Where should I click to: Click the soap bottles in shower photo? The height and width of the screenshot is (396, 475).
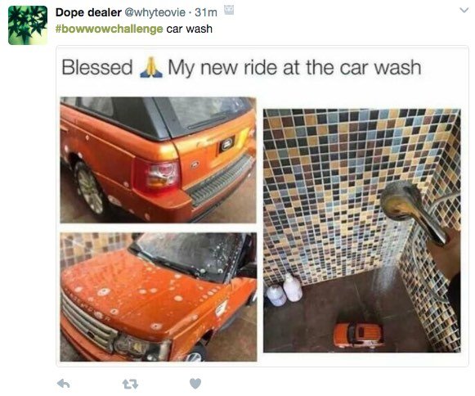(285, 290)
